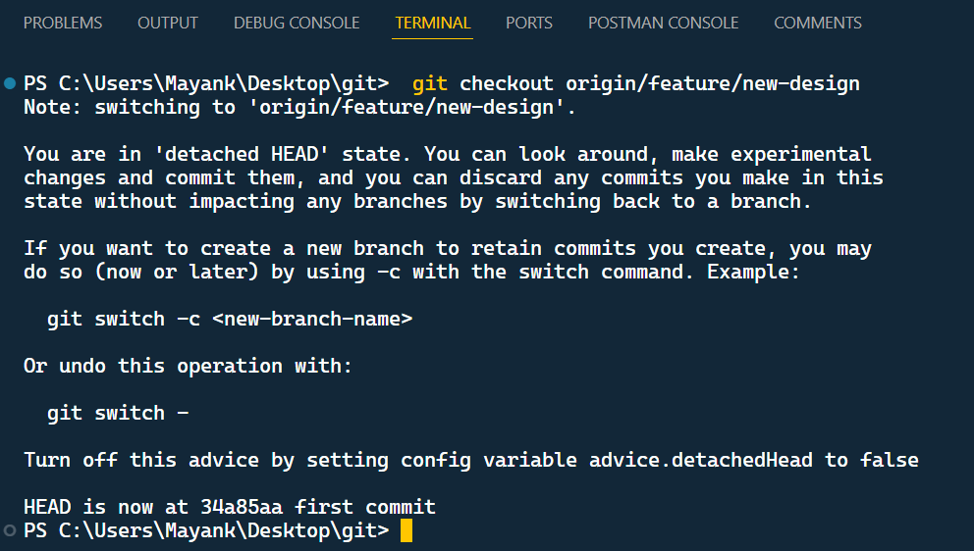Open the PORTS tab

point(529,23)
